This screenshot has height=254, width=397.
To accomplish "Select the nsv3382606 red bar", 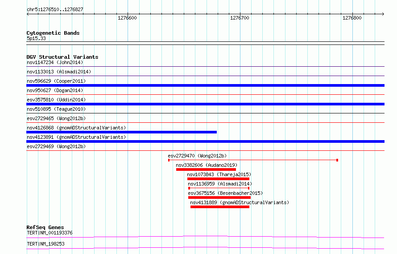I will [206, 169].
